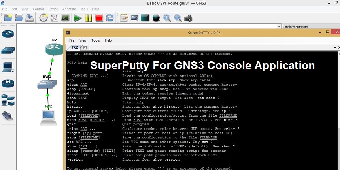Image resolution: width=340 pixels, height=170 pixels.
Task: Click the 'dhcp [OPTION]' command row
Action: 148,89
